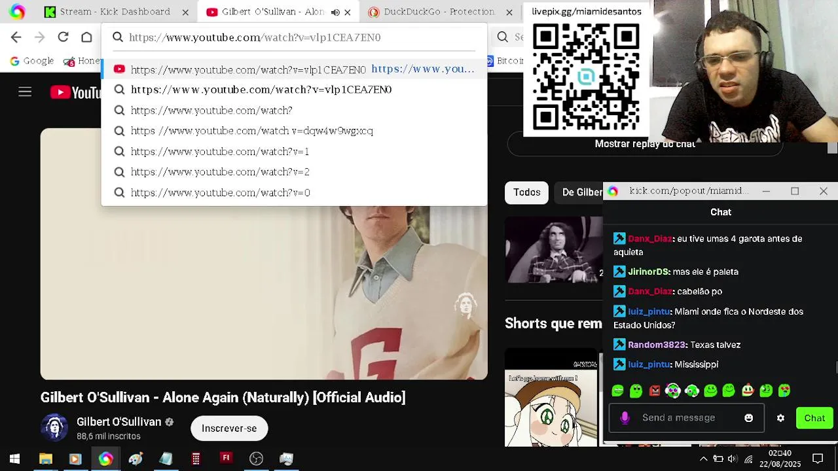Open the network status tray icon
This screenshot has width=838, height=471.
(x=748, y=459)
